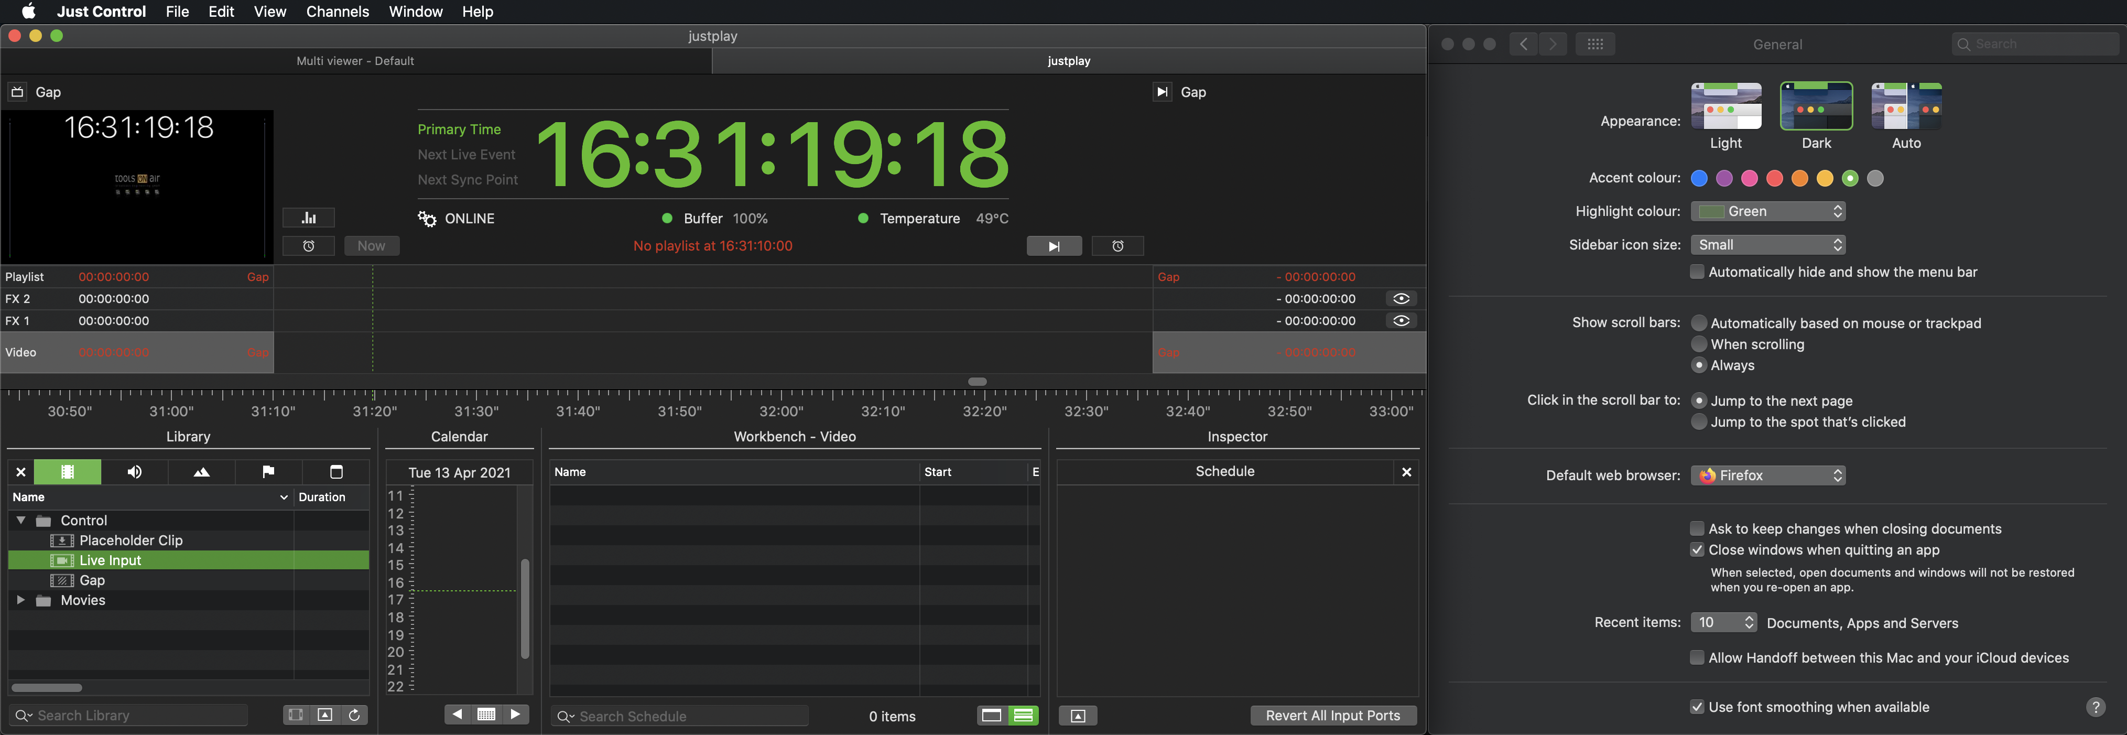The height and width of the screenshot is (735, 2127).
Task: Switch to Multi viewer - Default tab
Action: (x=355, y=61)
